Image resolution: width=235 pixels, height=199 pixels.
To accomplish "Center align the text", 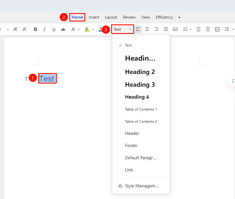I will pos(147,29).
